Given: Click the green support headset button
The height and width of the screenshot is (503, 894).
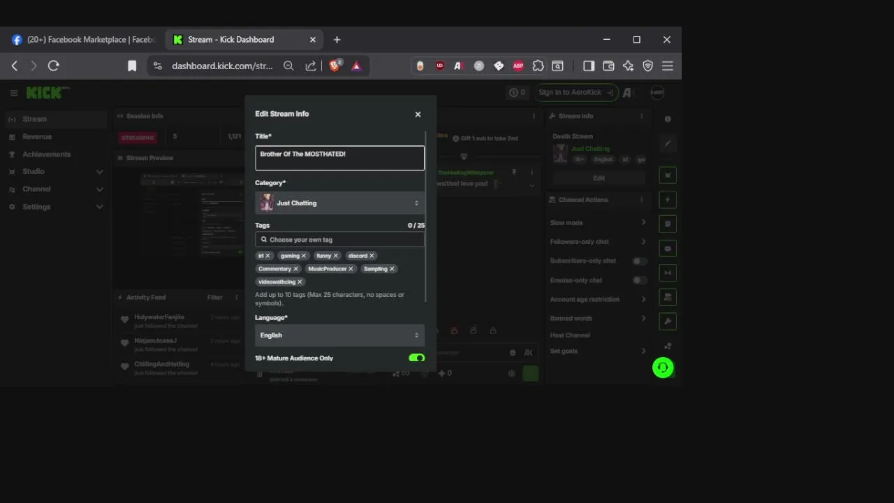Looking at the screenshot, I should click(663, 367).
